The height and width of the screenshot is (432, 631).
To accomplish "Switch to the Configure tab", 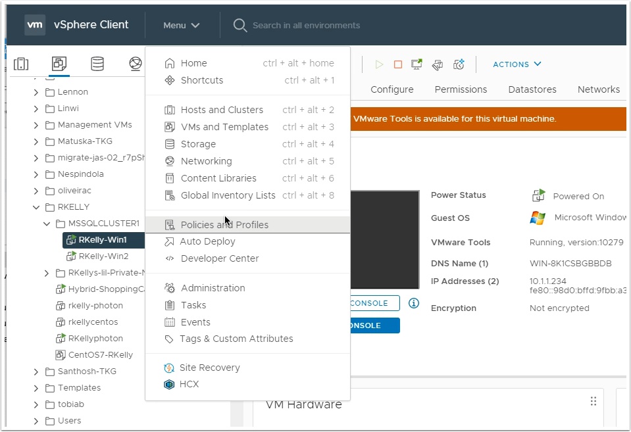I will pyautogui.click(x=392, y=89).
